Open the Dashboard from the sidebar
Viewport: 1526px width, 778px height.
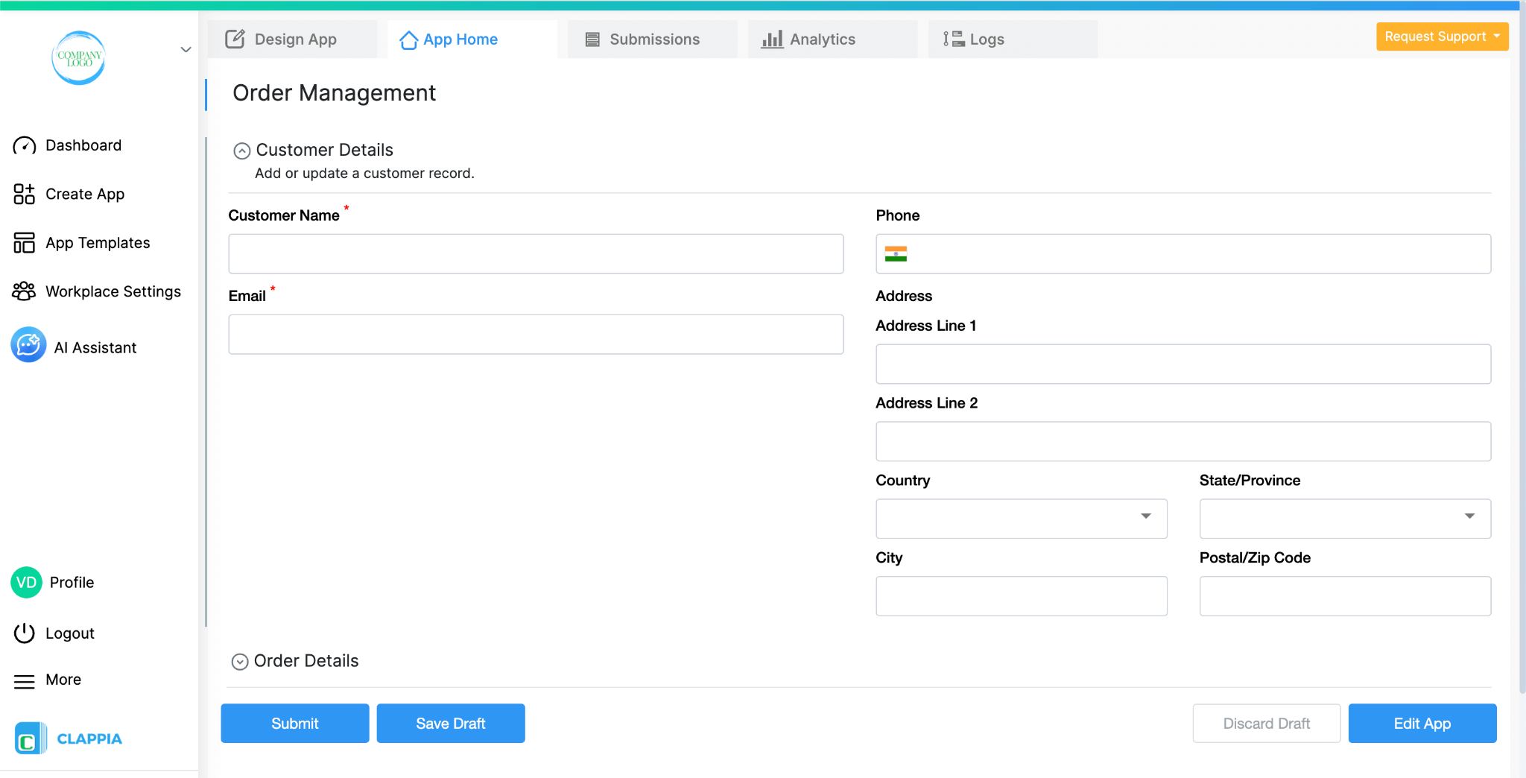coord(83,145)
